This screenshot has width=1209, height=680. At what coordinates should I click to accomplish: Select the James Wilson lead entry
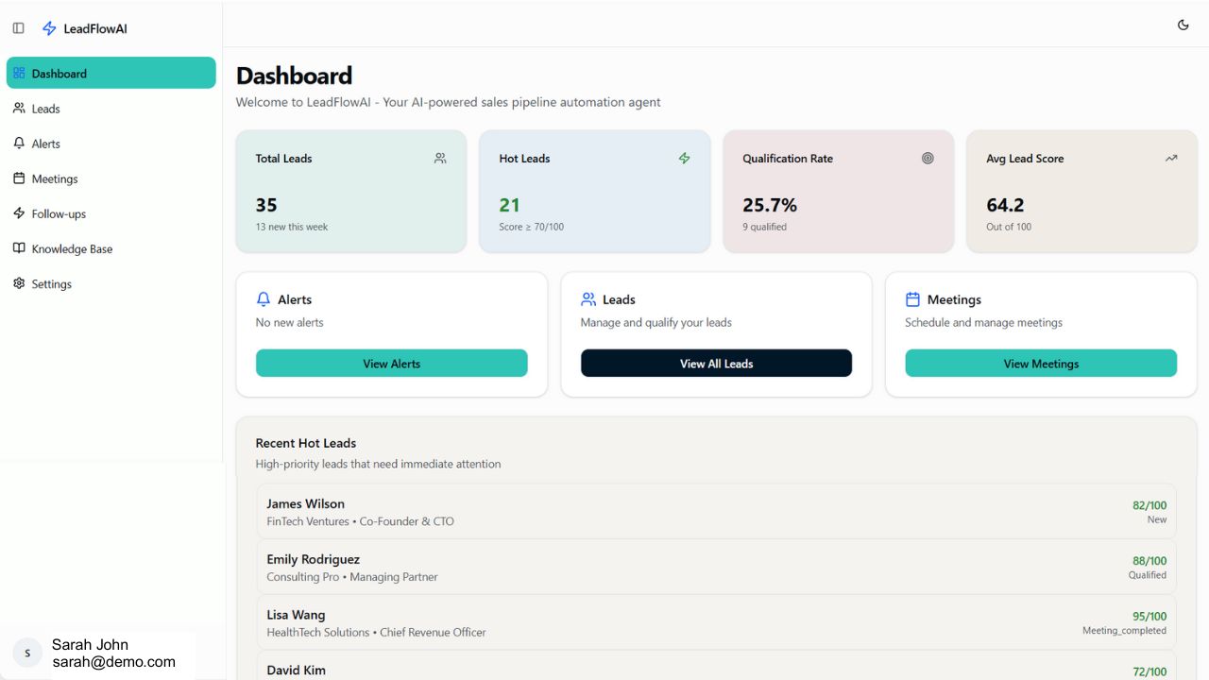click(x=716, y=511)
